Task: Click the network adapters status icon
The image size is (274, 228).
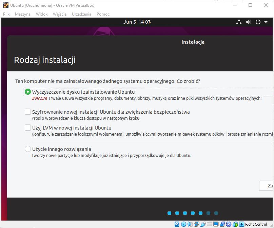Action: (x=196, y=224)
